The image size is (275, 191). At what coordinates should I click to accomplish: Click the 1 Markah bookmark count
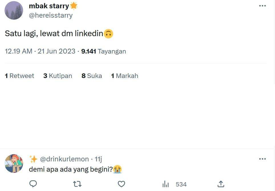125,76
